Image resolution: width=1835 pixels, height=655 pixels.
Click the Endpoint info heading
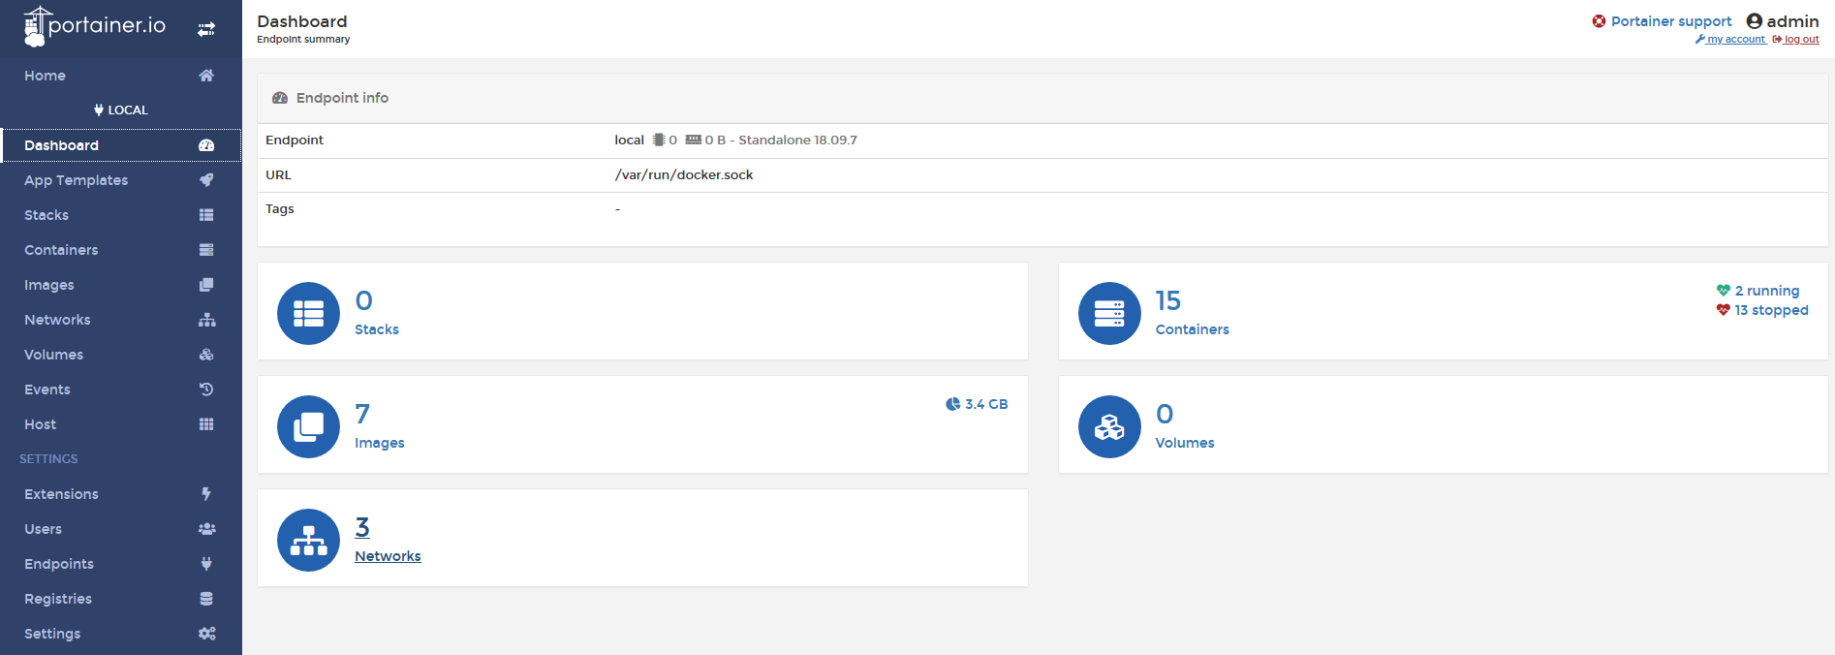(x=342, y=98)
